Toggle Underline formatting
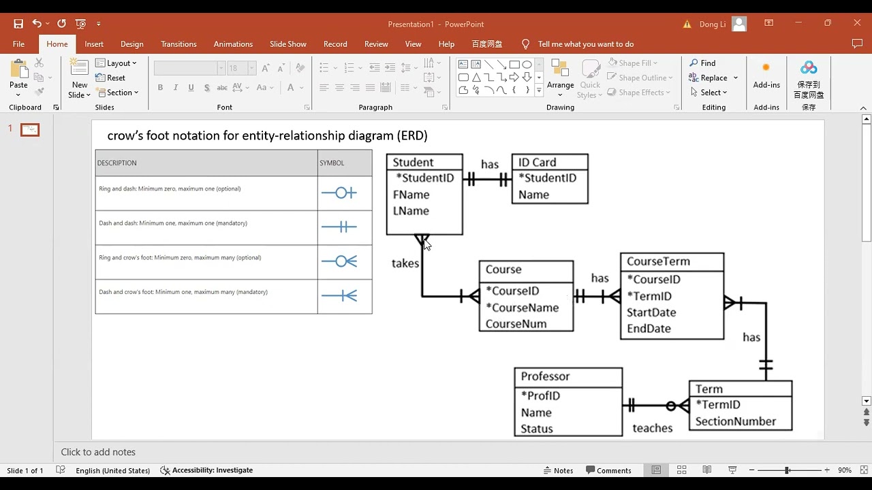Image resolution: width=872 pixels, height=490 pixels. click(x=191, y=88)
